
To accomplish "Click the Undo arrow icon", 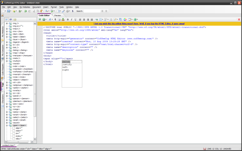I will (x=25, y=11).
